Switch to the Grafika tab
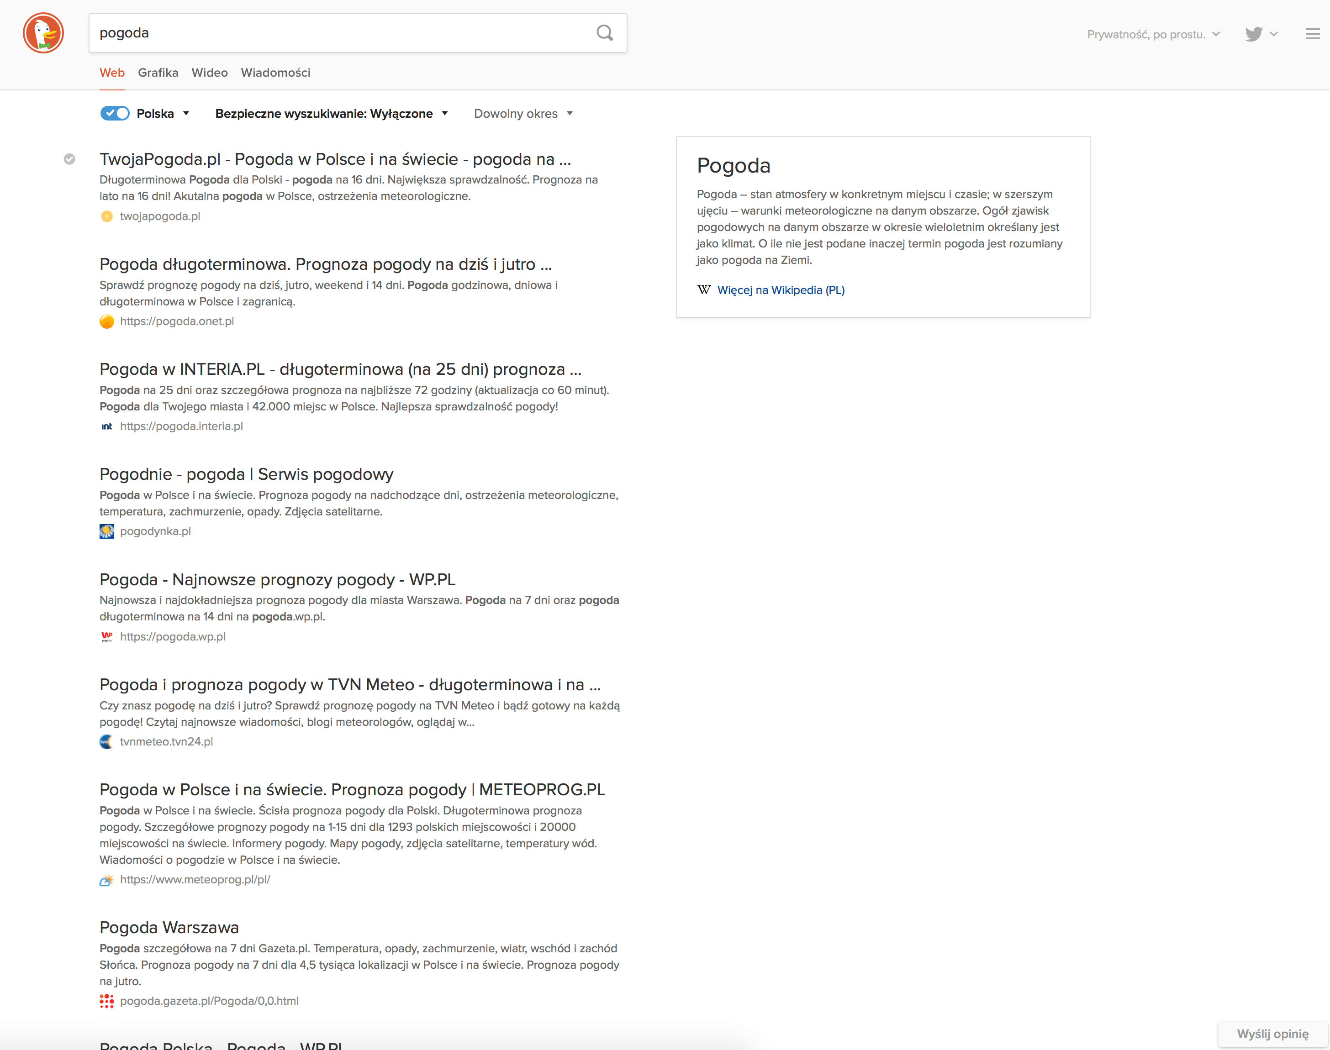Screen dimensions: 1330x1050 coord(158,73)
